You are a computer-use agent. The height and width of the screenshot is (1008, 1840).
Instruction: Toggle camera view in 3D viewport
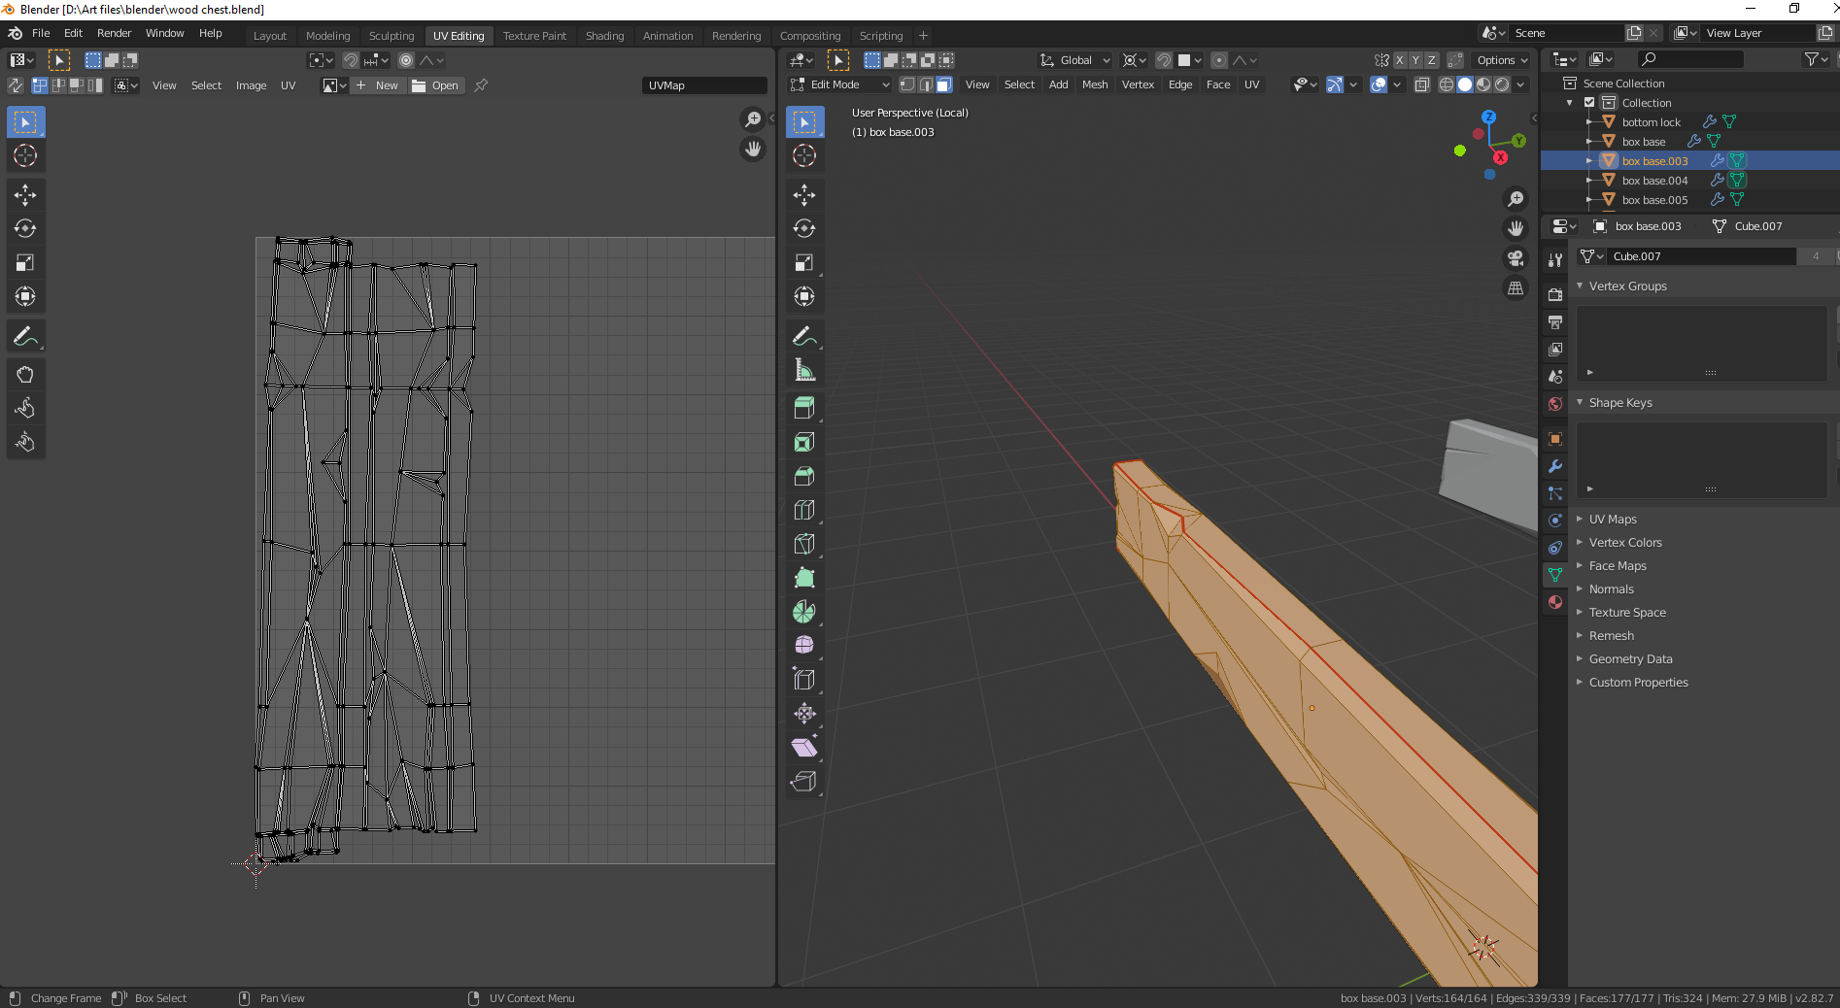click(x=1515, y=258)
